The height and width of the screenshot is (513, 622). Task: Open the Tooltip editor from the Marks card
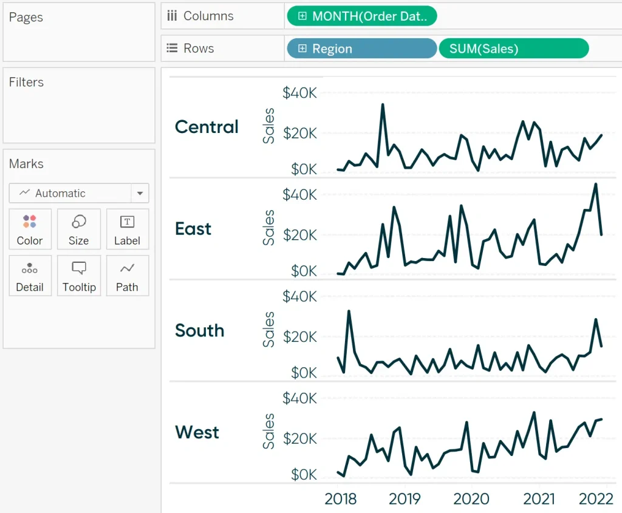[x=78, y=276]
